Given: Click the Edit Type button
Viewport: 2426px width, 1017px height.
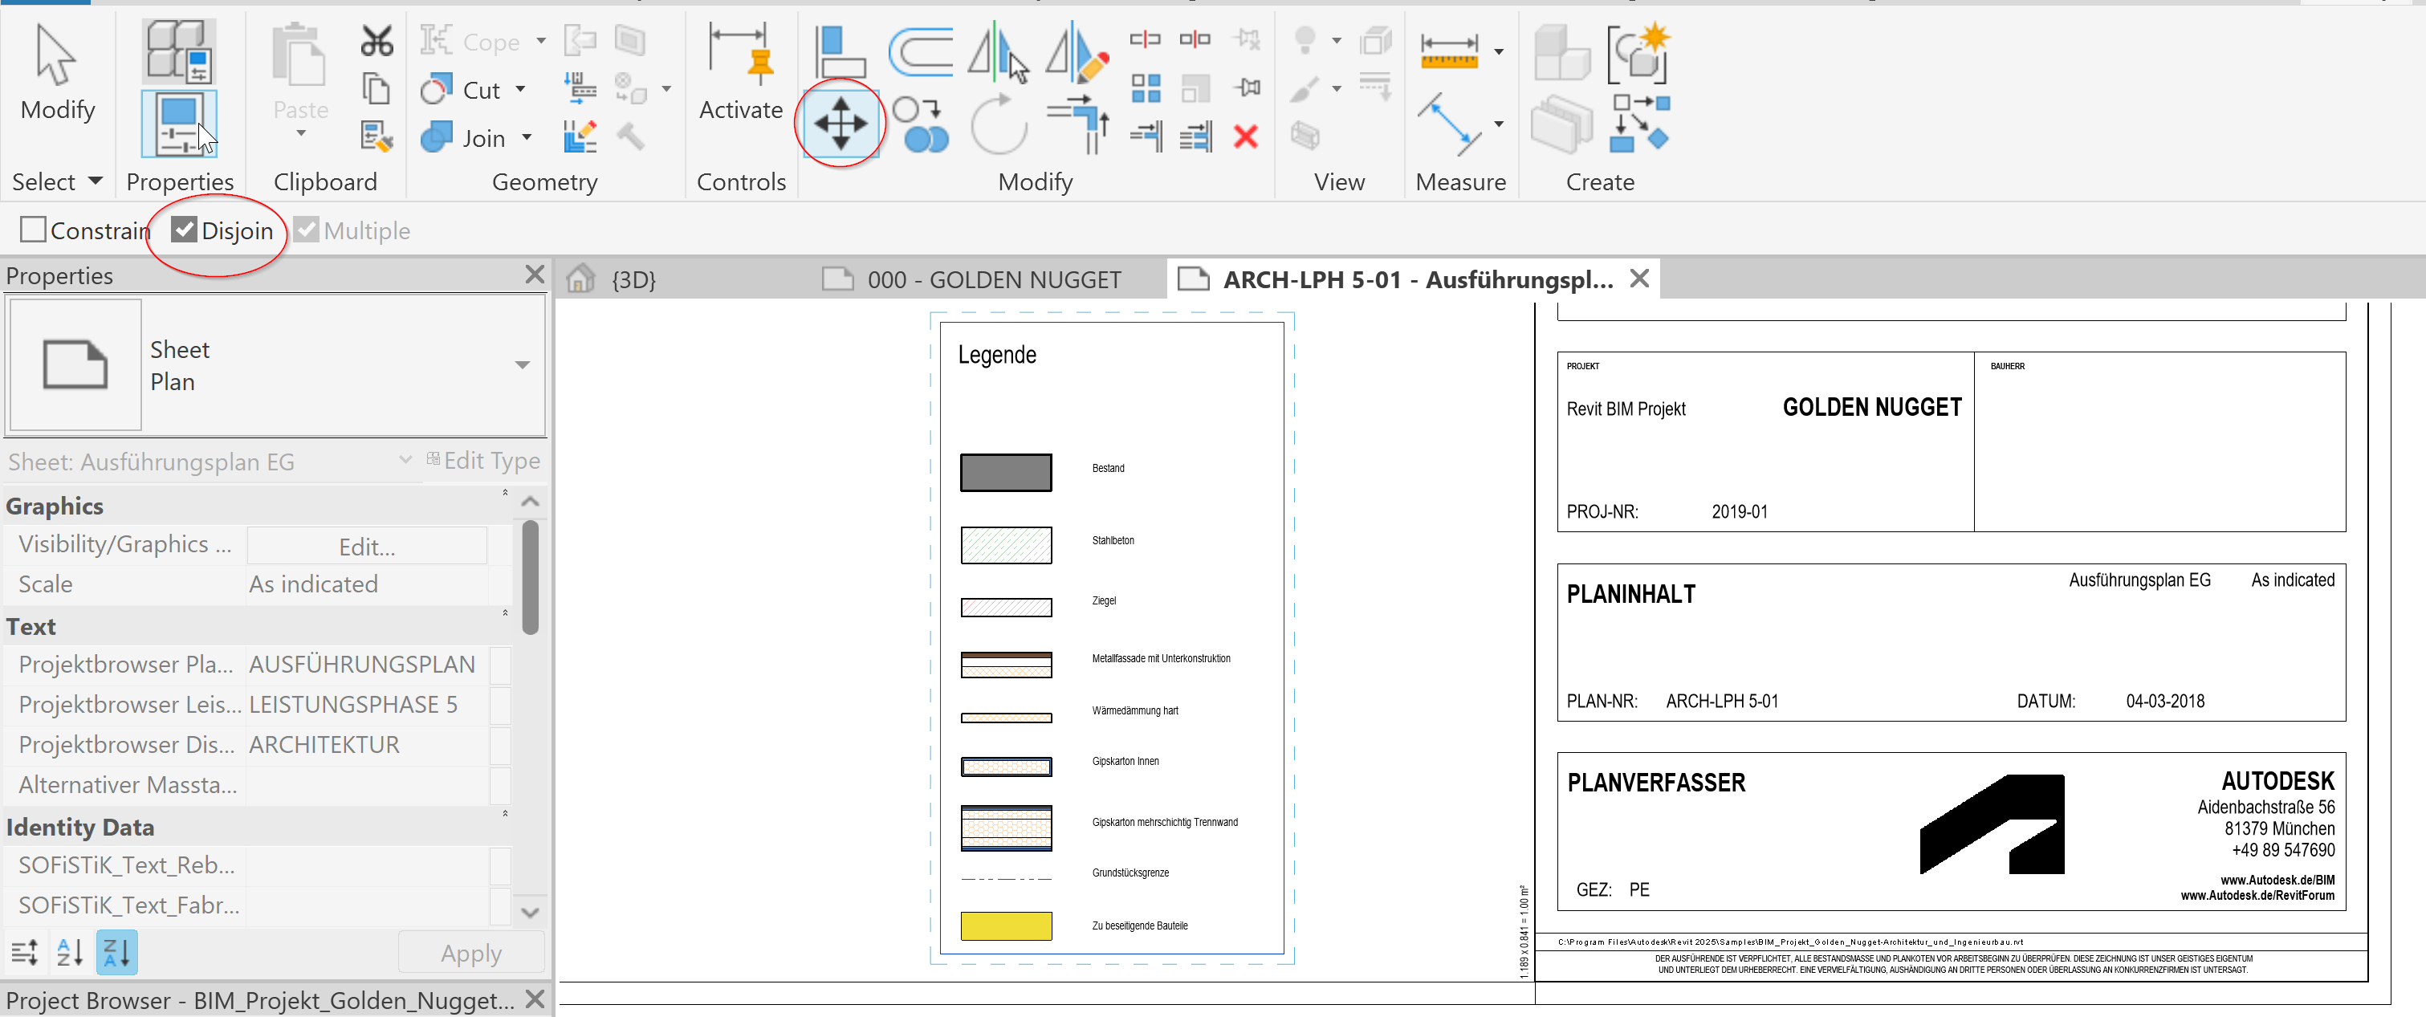Looking at the screenshot, I should [x=483, y=461].
